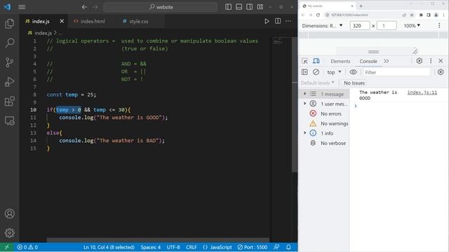Go forward in VS Code navigation
Screen dimensions: 449x252
tap(95, 7)
